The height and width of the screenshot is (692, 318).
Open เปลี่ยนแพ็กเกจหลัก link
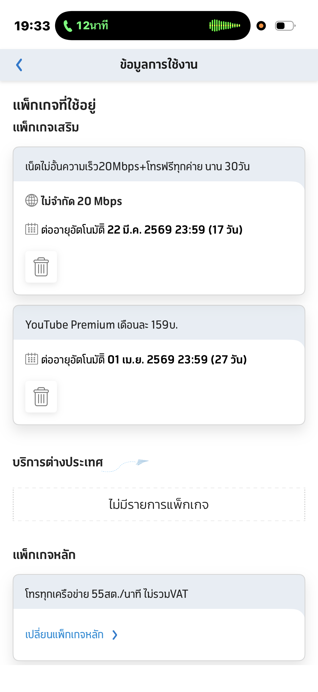tap(64, 634)
